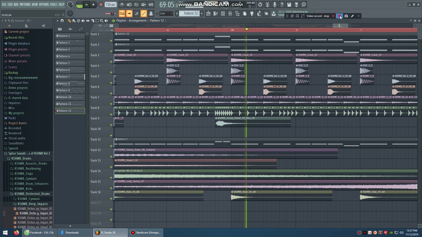422x237 pixels.
Task: Click the Bandicam screenshot camera icon
Action: (x=346, y=16)
